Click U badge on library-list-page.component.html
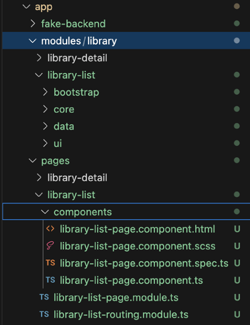This screenshot has height=325, width=250. click(x=237, y=229)
